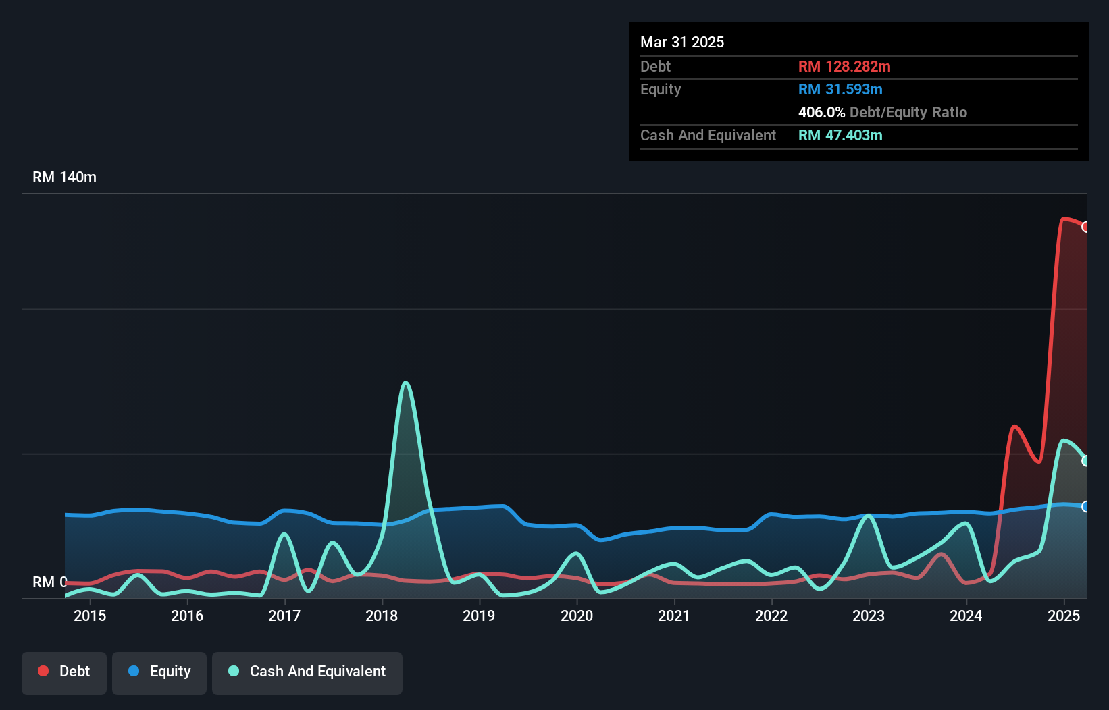Click the RM 31.593m equity value

[840, 89]
